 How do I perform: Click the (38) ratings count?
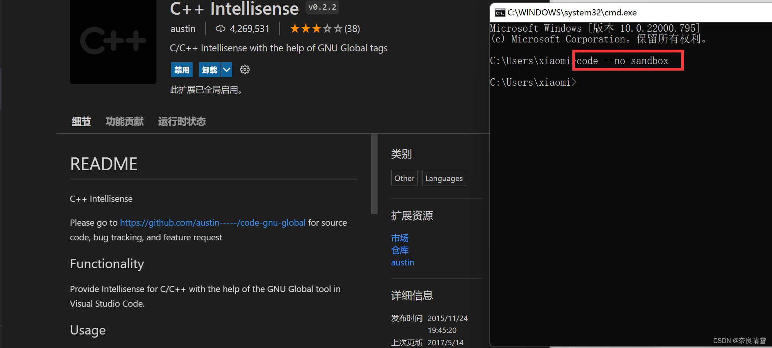(352, 29)
